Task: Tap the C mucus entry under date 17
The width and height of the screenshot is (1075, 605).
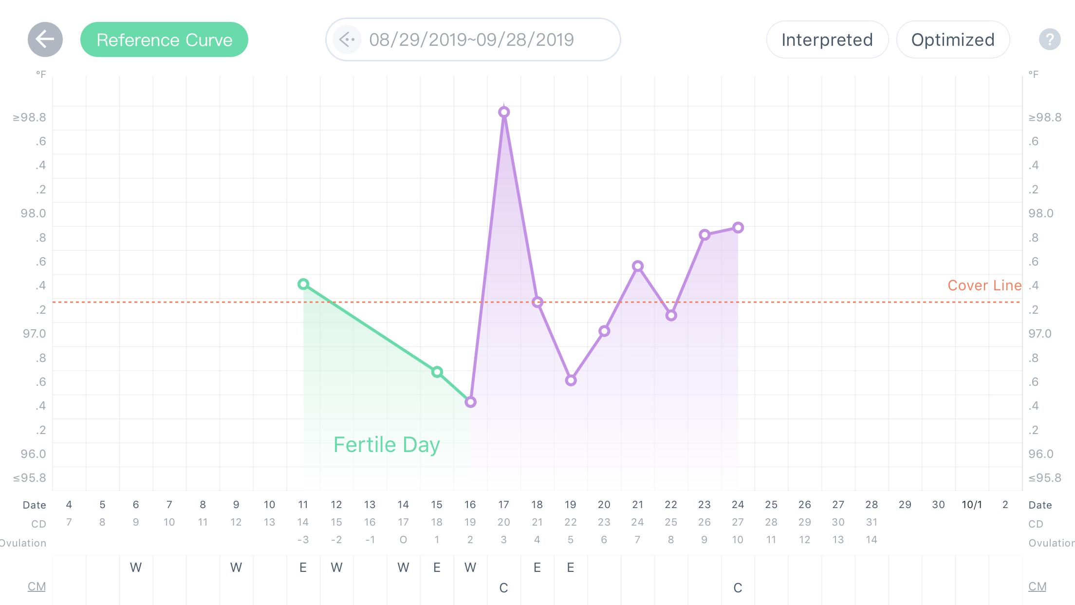Action: pos(504,588)
